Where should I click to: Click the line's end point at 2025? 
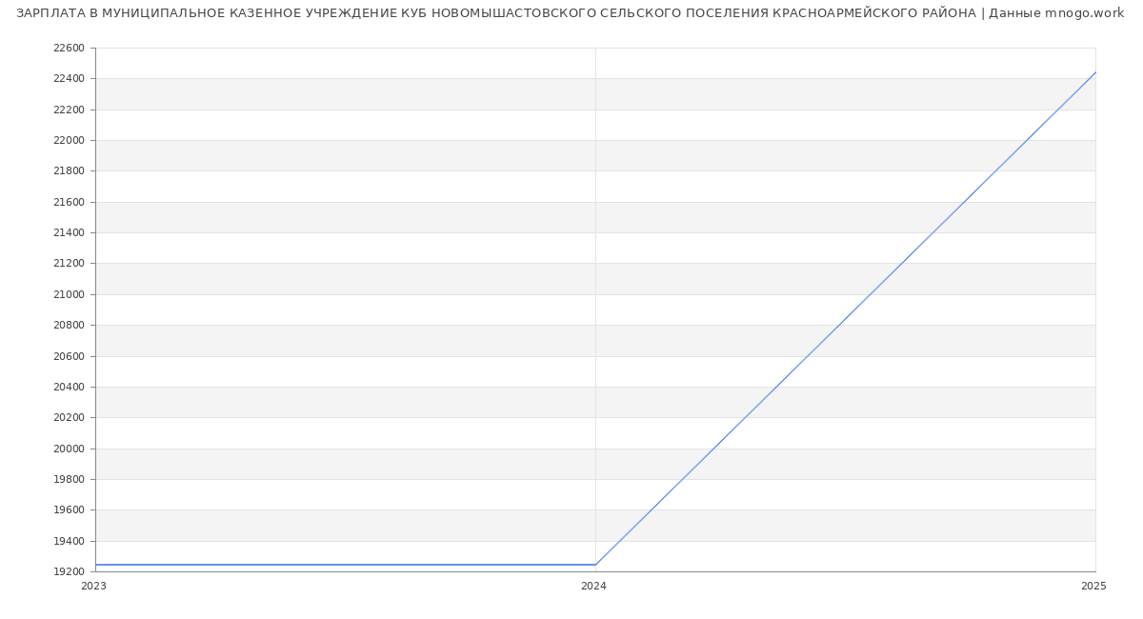point(1094,72)
